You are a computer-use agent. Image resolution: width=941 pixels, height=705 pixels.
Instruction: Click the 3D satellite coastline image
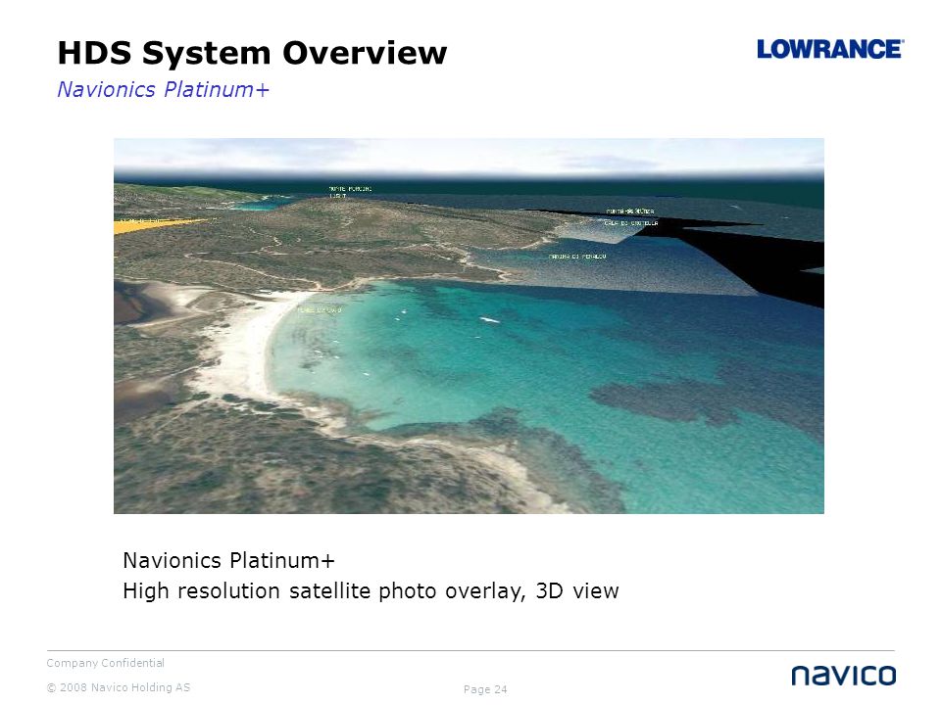click(469, 325)
